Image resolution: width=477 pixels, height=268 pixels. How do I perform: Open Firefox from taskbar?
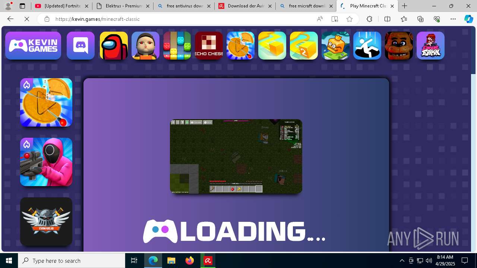tap(190, 261)
